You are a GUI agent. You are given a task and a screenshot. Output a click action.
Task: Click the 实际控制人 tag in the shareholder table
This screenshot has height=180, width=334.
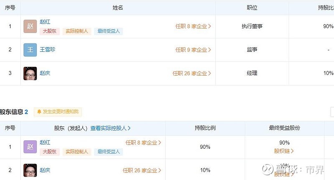pos(77,152)
